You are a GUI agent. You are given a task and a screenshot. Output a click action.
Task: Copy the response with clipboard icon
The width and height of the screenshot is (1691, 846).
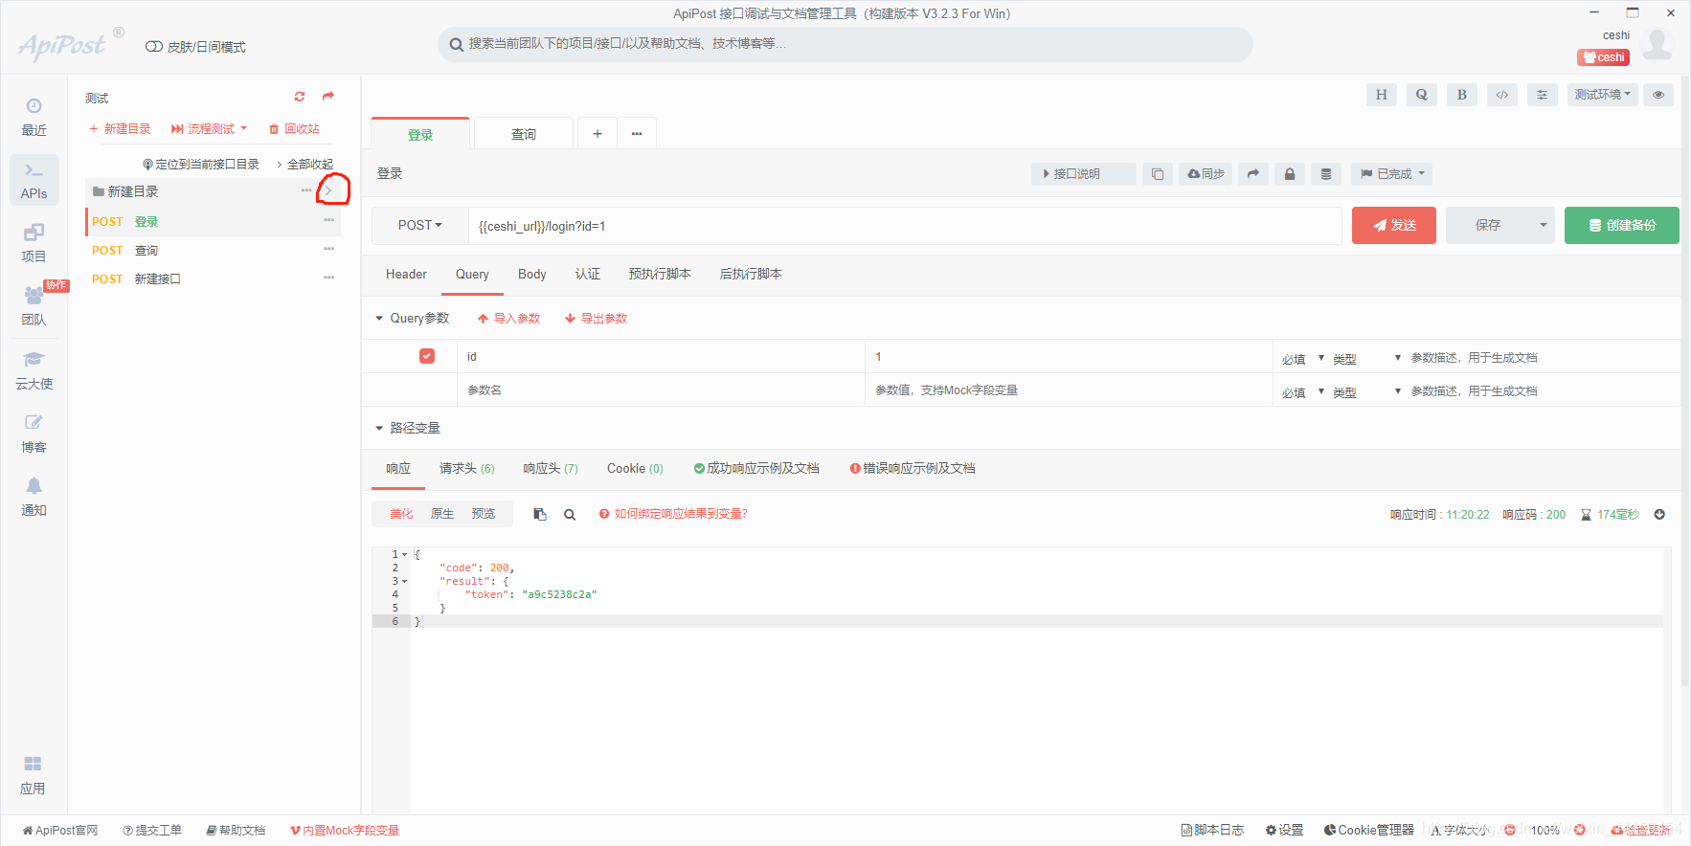[x=540, y=515]
